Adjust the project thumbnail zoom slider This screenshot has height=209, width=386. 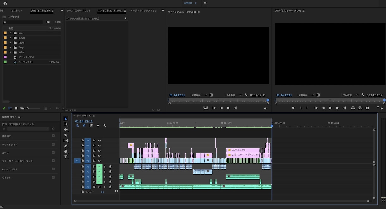click(33, 108)
